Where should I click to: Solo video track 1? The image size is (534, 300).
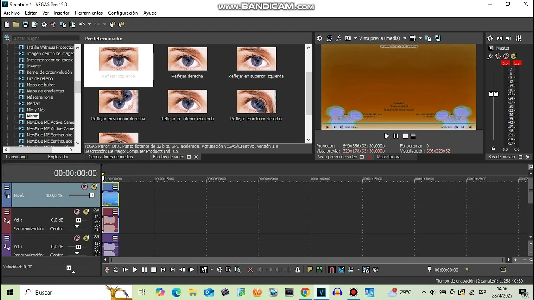click(x=94, y=187)
